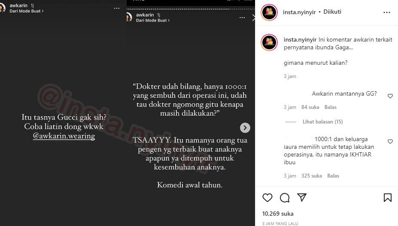
Task: Open the '10,269 suka' likes list
Action: point(278,214)
